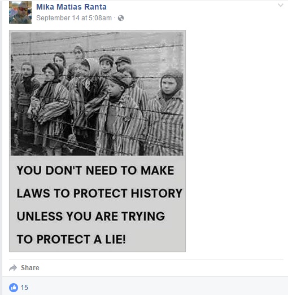Click the blue thumbs-up reaction icon
The image size is (288, 295).
(x=14, y=288)
